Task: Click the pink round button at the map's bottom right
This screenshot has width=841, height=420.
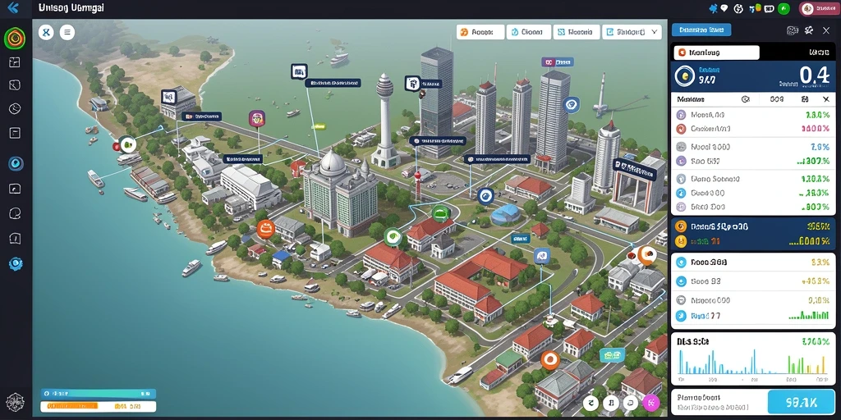Action: tap(650, 402)
